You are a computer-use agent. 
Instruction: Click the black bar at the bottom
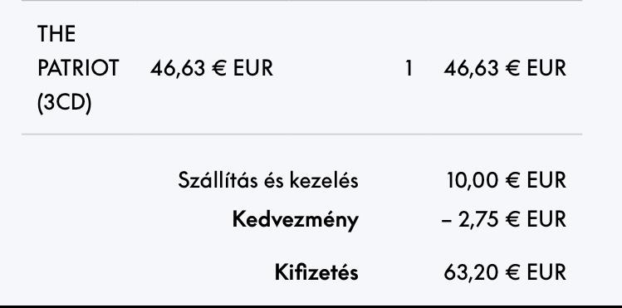tap(311, 306)
